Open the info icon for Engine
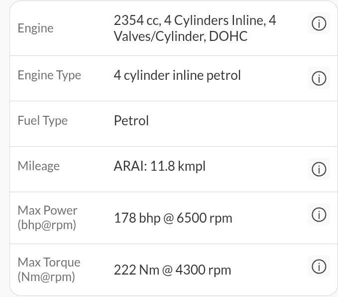The height and width of the screenshot is (297, 338). point(319,23)
